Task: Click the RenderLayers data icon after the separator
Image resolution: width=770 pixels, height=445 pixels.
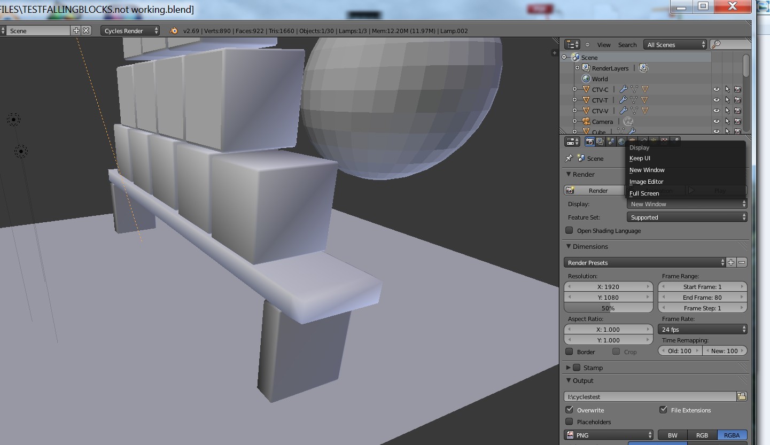Action: (643, 68)
